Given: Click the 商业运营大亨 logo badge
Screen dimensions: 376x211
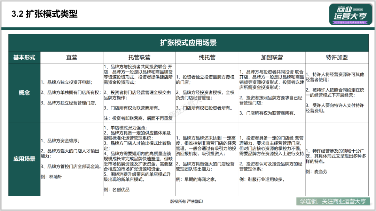Looking at the screenshot, I should pos(350,14).
